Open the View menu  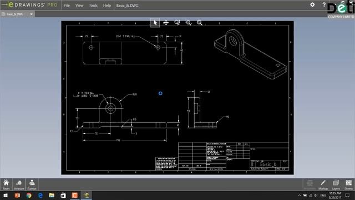(x=79, y=6)
